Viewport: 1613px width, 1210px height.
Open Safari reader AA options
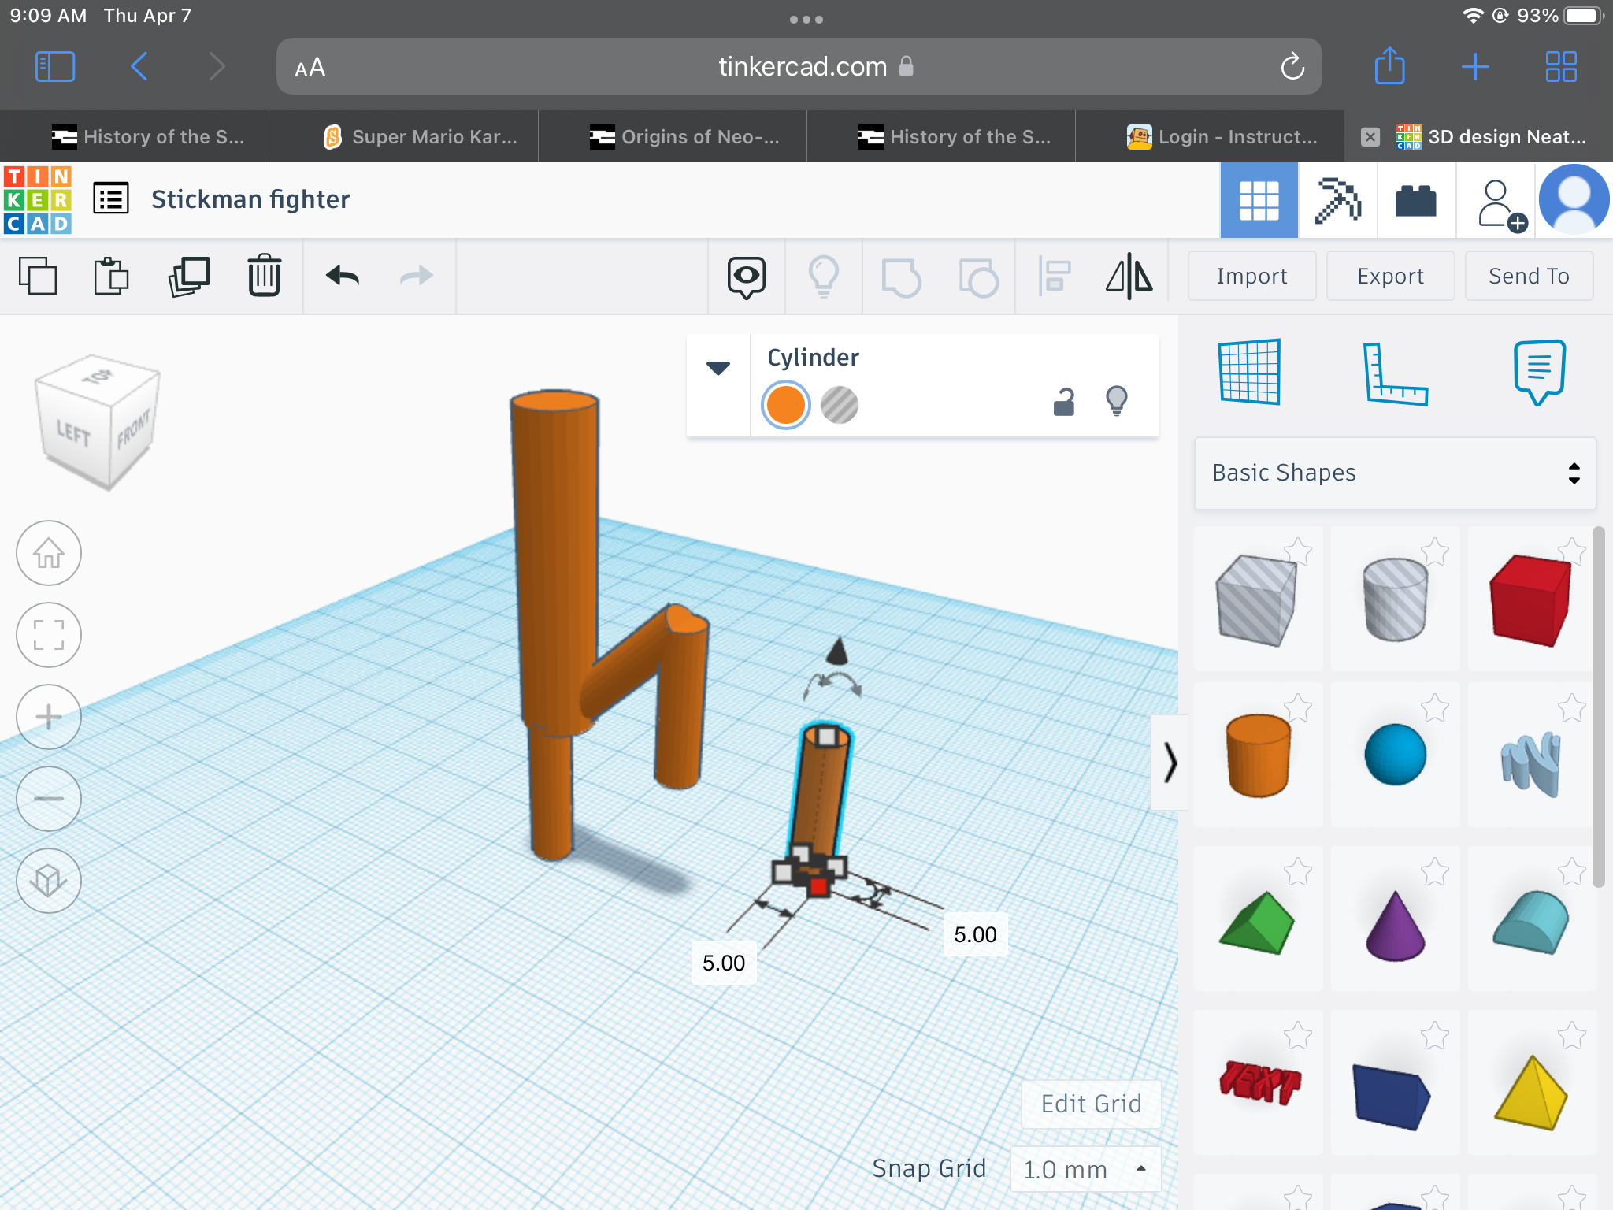click(x=310, y=68)
